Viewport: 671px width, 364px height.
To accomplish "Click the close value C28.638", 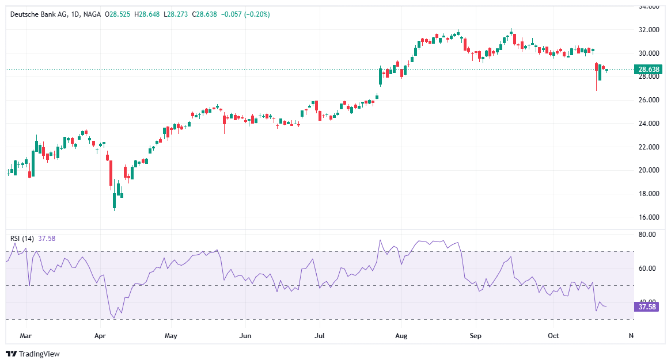I will pos(204,14).
